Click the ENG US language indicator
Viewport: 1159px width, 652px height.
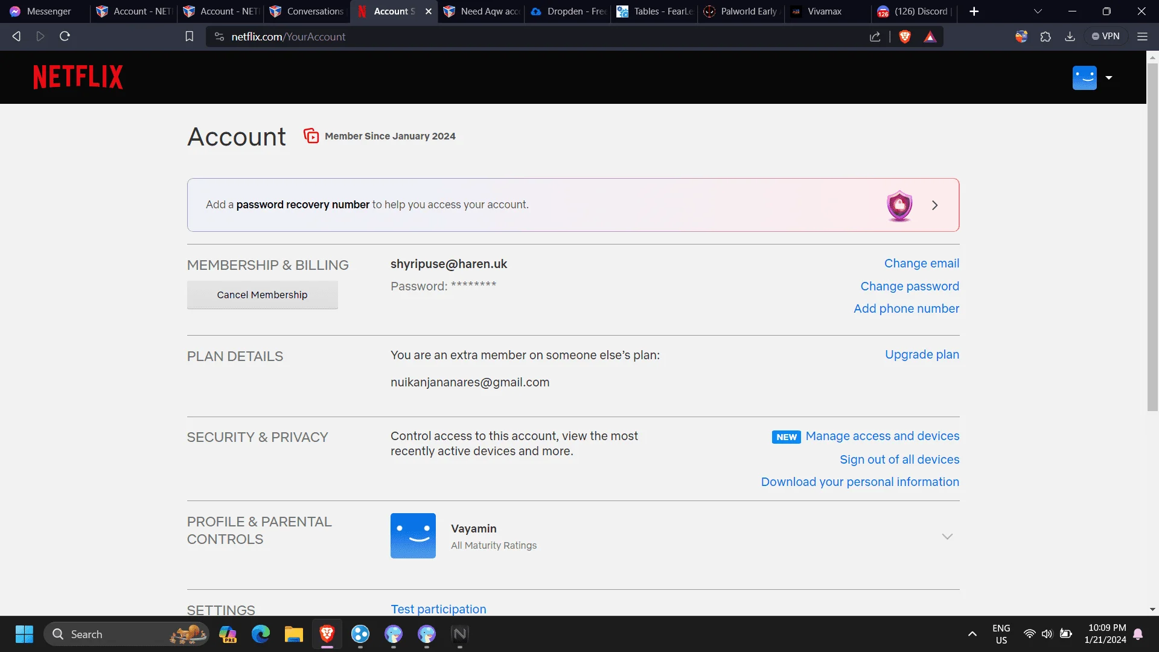click(1001, 634)
